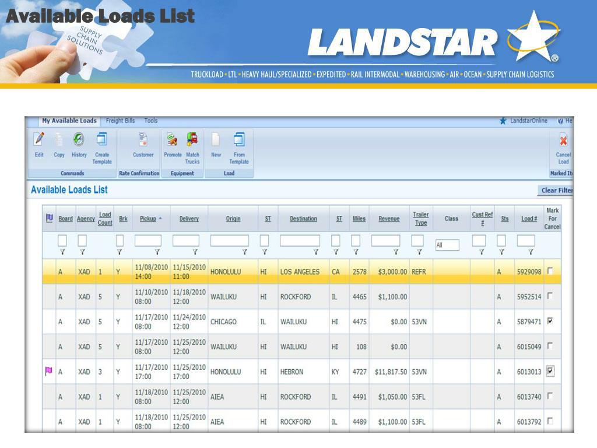Click the flag column header icon

[50, 218]
